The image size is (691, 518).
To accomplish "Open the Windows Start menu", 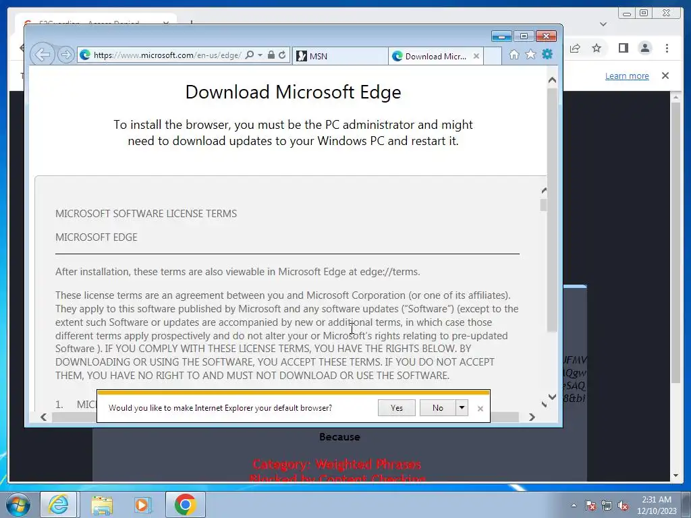I will pyautogui.click(x=18, y=505).
